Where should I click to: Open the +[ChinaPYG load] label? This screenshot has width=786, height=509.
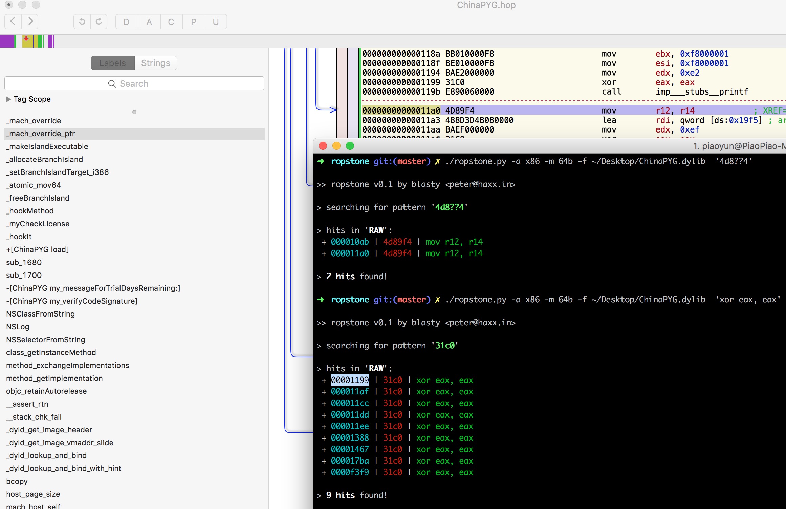click(38, 249)
